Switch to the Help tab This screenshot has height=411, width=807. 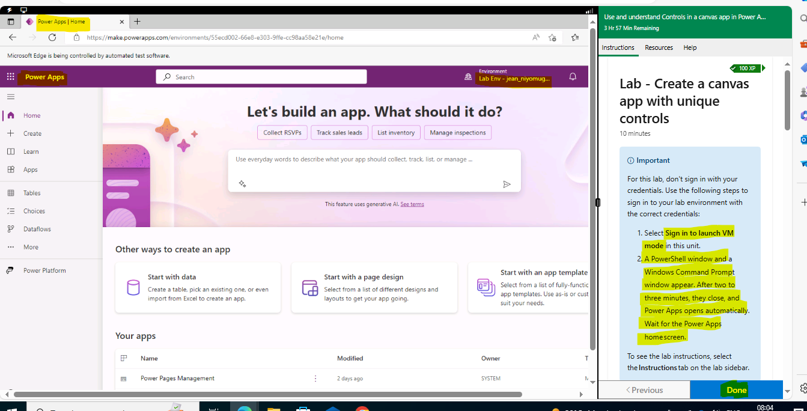[690, 47]
